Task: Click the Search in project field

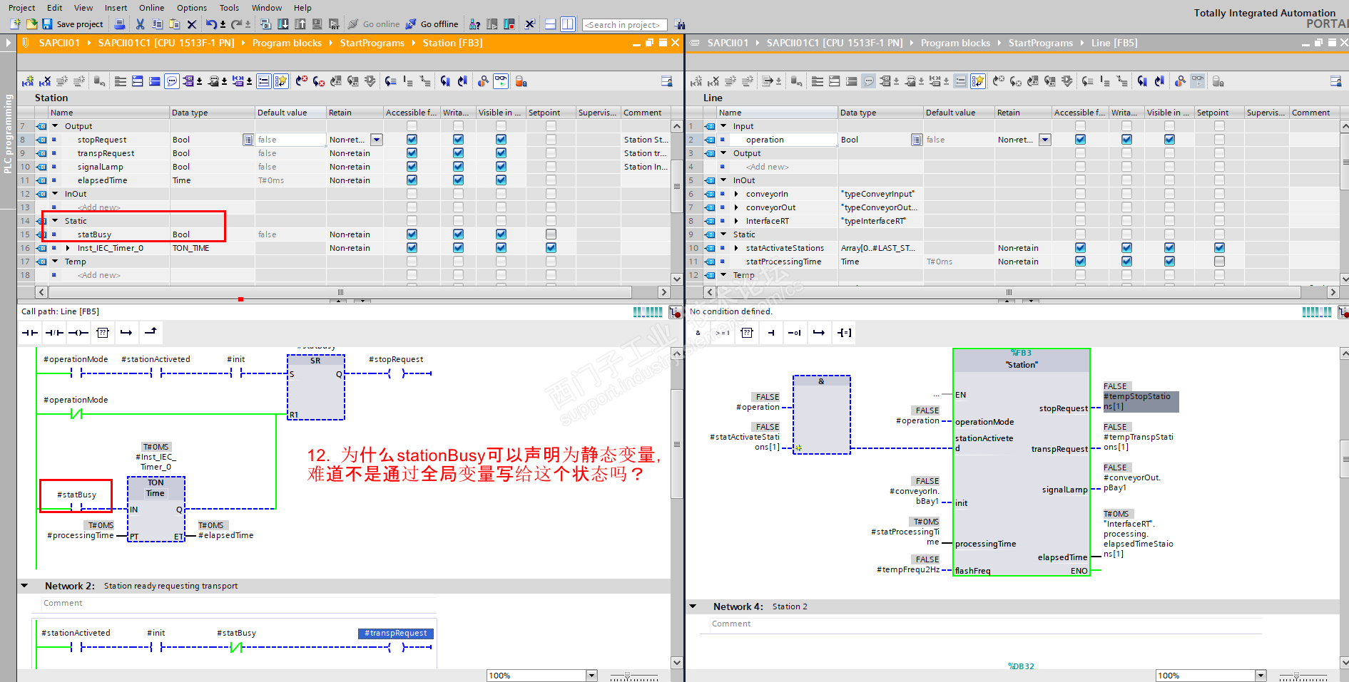Action: [x=624, y=25]
